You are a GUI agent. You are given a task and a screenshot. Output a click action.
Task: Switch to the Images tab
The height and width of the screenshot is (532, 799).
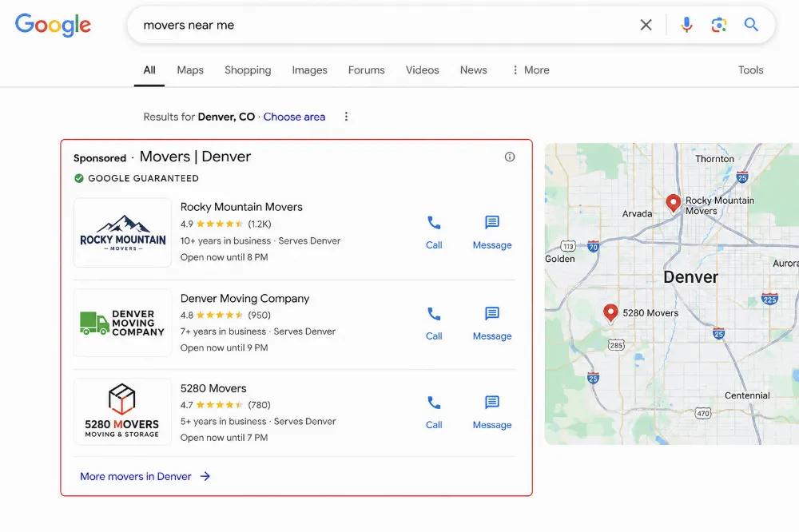click(x=309, y=70)
